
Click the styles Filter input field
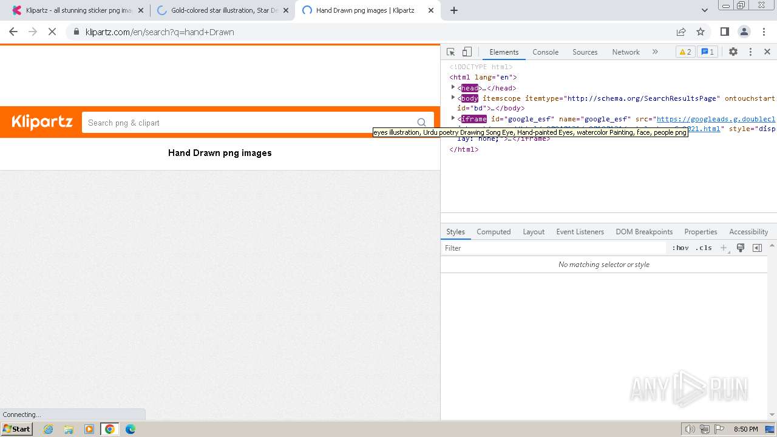coord(554,248)
